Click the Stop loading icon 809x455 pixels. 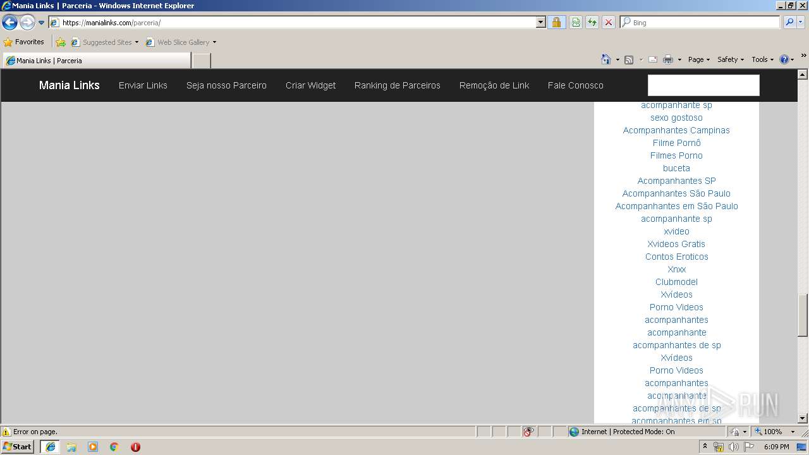[x=609, y=23]
